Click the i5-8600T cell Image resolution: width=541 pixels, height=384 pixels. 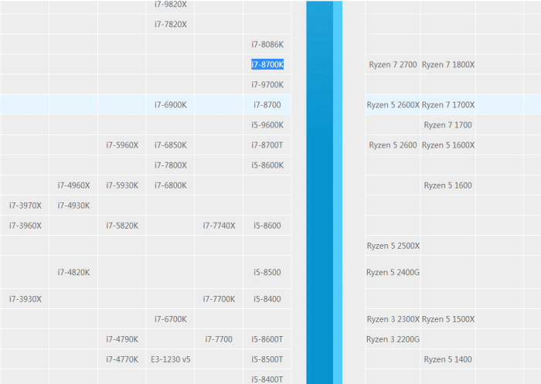tap(267, 339)
